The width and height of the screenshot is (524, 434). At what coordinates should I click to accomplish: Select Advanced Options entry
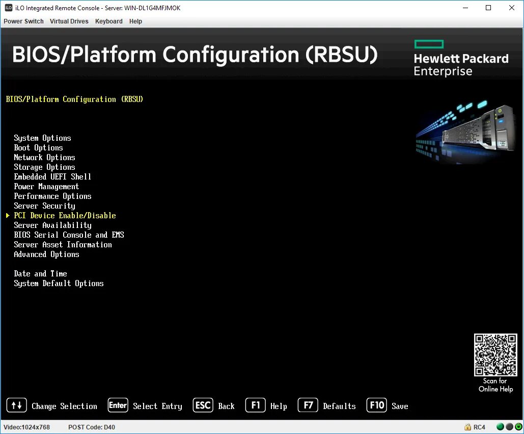[46, 254]
